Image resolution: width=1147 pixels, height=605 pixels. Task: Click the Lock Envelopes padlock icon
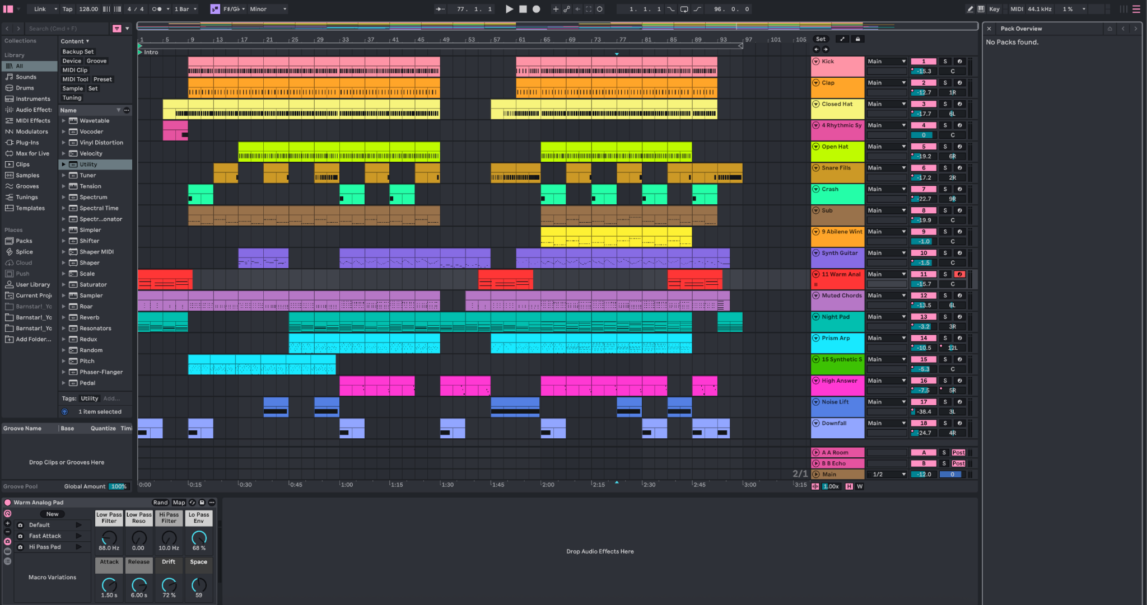857,39
